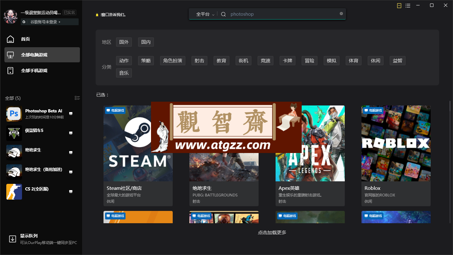453x255 pixels.
Task: Open the Roblox game card
Action: pyautogui.click(x=396, y=156)
